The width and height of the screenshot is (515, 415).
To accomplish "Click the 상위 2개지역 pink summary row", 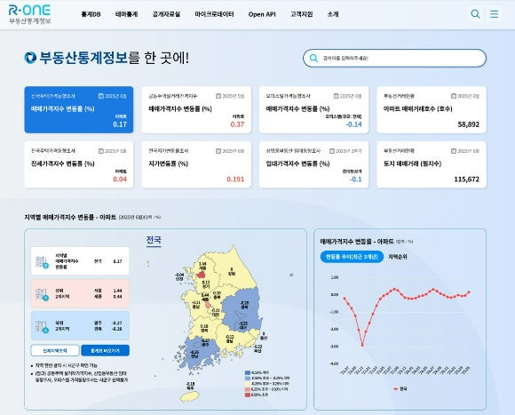I will (x=80, y=294).
